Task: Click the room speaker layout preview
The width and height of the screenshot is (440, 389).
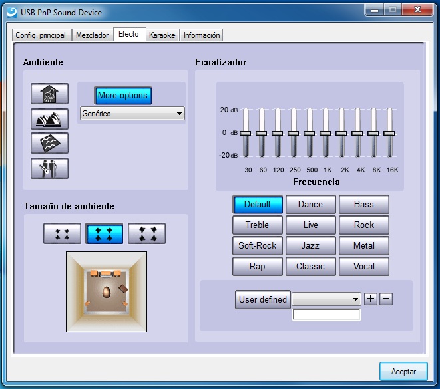Action: 105,291
